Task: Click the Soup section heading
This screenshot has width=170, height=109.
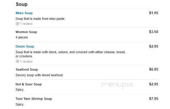Action: [21, 4]
